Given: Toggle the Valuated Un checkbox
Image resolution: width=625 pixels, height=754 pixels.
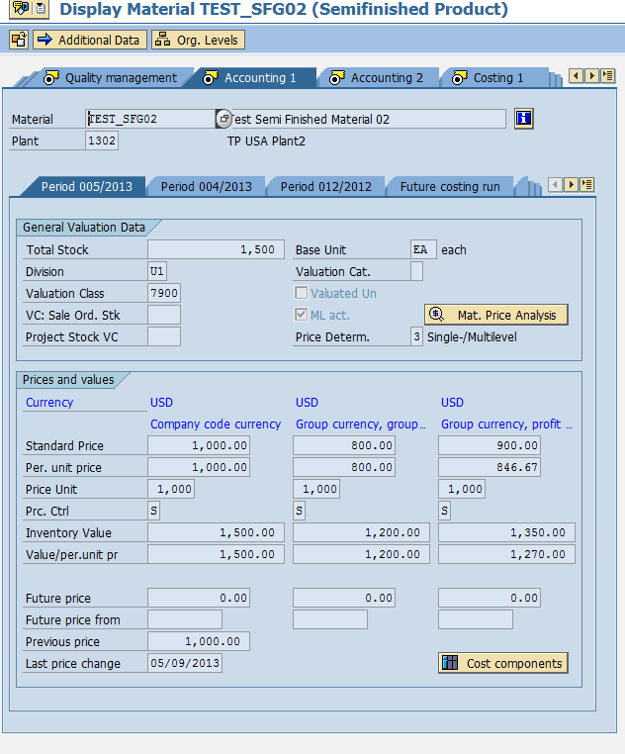Looking at the screenshot, I should click(x=303, y=294).
